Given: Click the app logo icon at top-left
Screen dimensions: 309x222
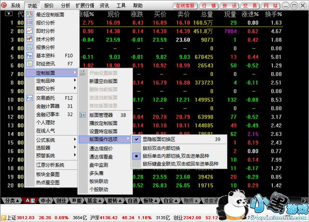Looking at the screenshot, I should click(x=4, y=5).
